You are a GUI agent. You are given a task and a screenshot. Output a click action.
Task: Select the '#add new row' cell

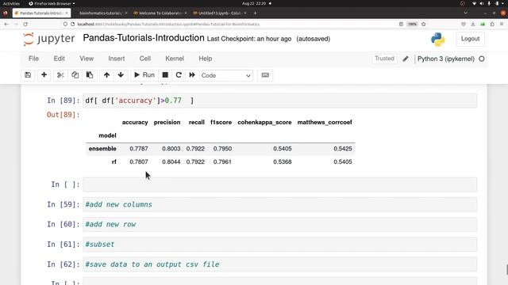(279, 224)
